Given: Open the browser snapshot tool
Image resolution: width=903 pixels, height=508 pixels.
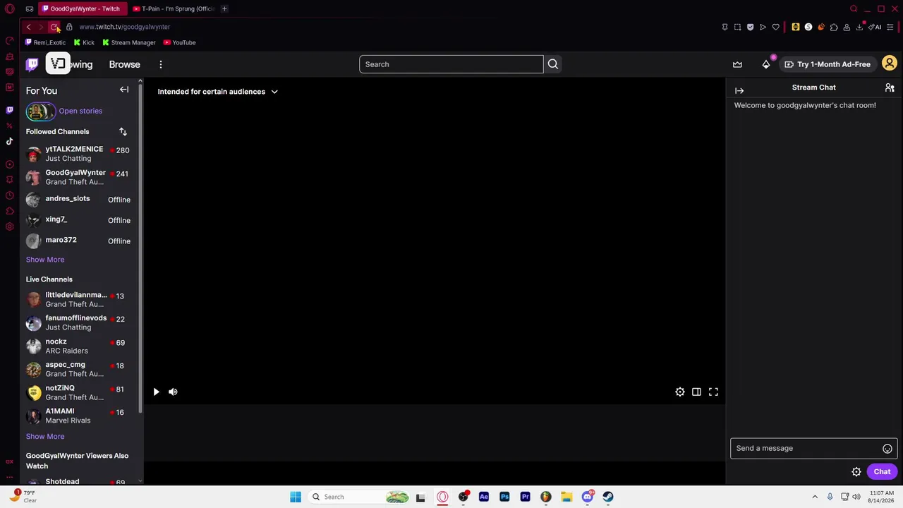Looking at the screenshot, I should pos(737,27).
